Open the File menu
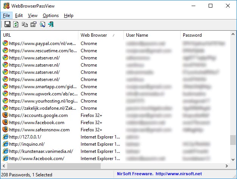 pos(6,16)
